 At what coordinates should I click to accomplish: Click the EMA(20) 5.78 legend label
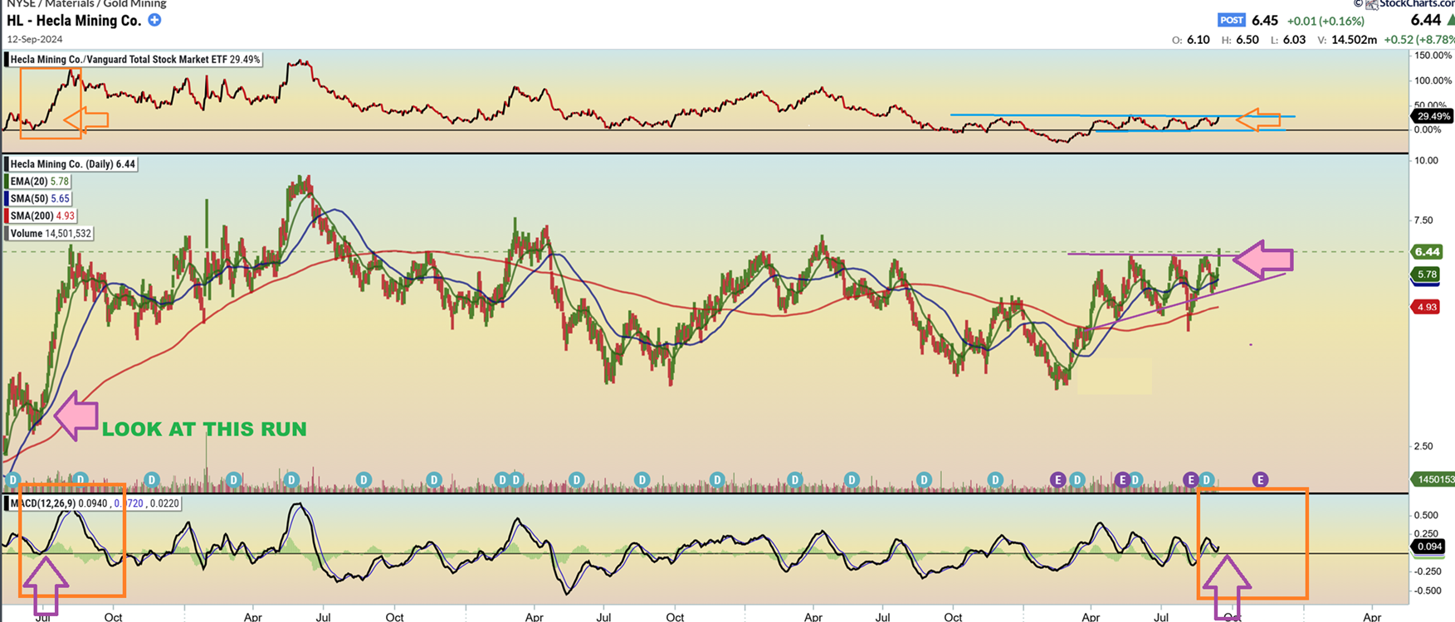pyautogui.click(x=38, y=182)
